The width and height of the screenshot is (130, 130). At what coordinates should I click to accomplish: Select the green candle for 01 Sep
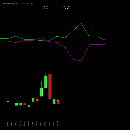pos(45,82)
